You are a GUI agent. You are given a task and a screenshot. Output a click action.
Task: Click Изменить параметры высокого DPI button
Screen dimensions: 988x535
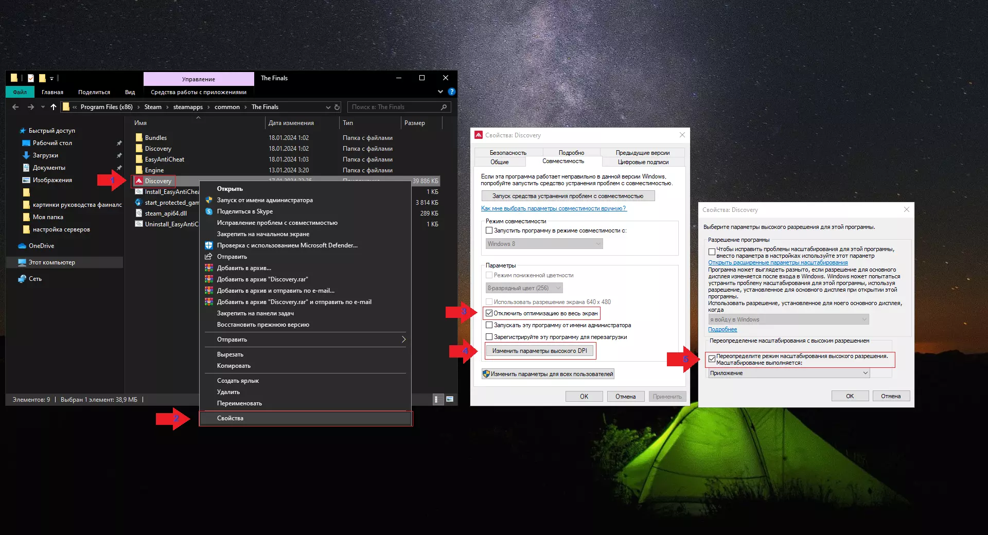(539, 351)
